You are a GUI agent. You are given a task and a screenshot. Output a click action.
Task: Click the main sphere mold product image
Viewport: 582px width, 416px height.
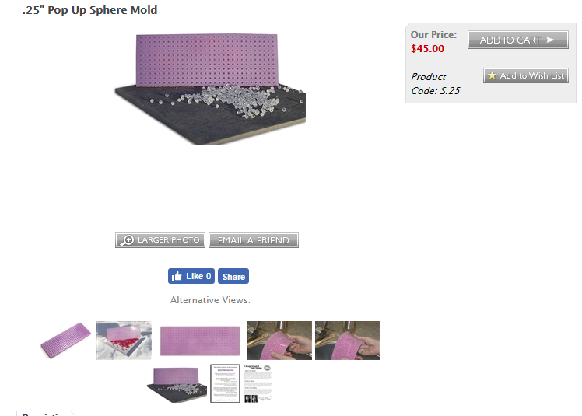(x=210, y=89)
